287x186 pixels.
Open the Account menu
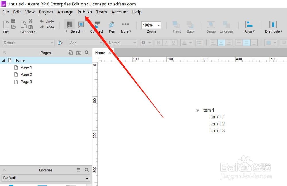click(x=119, y=12)
